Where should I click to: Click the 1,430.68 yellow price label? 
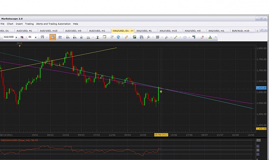pyautogui.click(x=261, y=129)
